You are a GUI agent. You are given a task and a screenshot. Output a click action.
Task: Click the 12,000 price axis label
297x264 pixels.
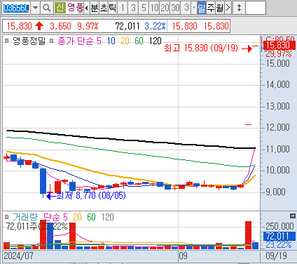pyautogui.click(x=278, y=127)
